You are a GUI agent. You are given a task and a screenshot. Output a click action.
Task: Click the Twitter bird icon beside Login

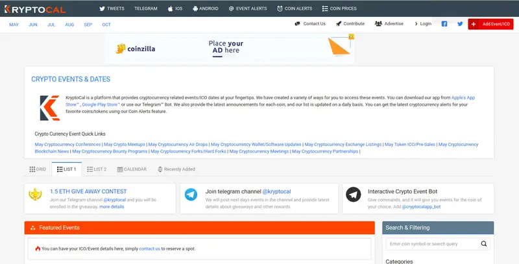(460, 24)
